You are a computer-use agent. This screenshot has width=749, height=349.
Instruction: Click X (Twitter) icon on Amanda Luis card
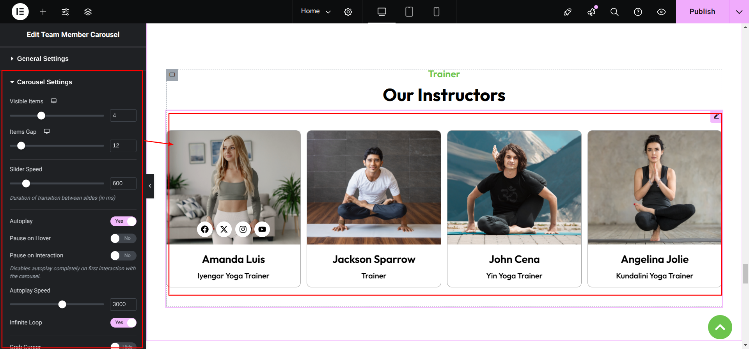click(224, 229)
